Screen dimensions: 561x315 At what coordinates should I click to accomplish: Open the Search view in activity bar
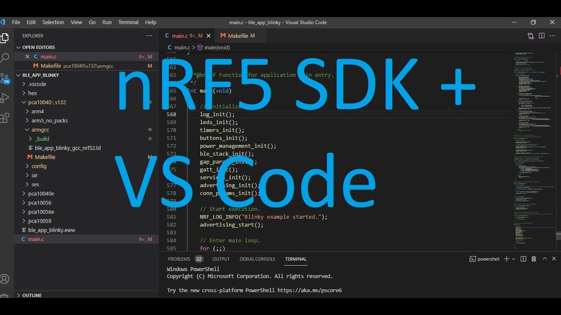4,58
